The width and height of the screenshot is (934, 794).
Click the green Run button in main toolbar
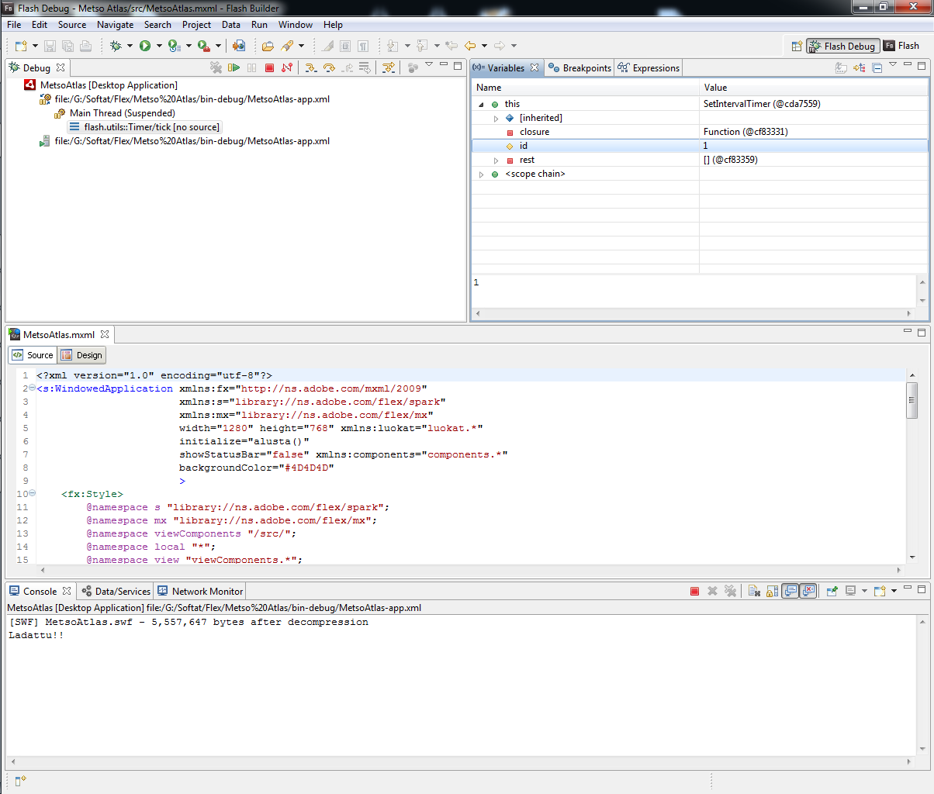(x=145, y=46)
